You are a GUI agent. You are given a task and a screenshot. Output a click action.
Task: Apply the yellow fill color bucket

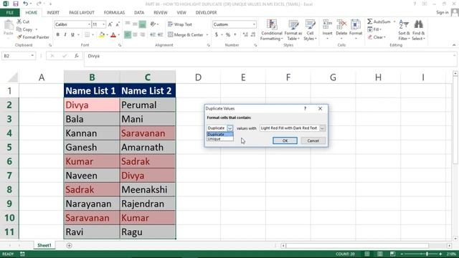102,35
